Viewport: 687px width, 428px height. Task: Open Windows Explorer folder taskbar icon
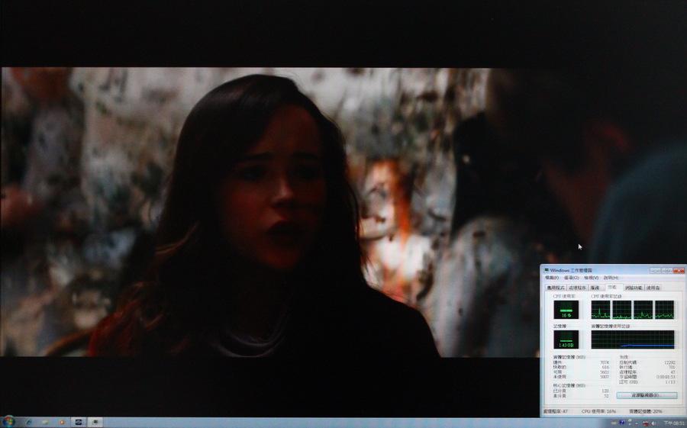coord(45,422)
